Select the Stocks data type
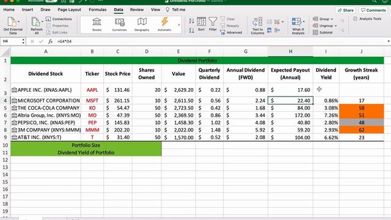 [x=97, y=24]
